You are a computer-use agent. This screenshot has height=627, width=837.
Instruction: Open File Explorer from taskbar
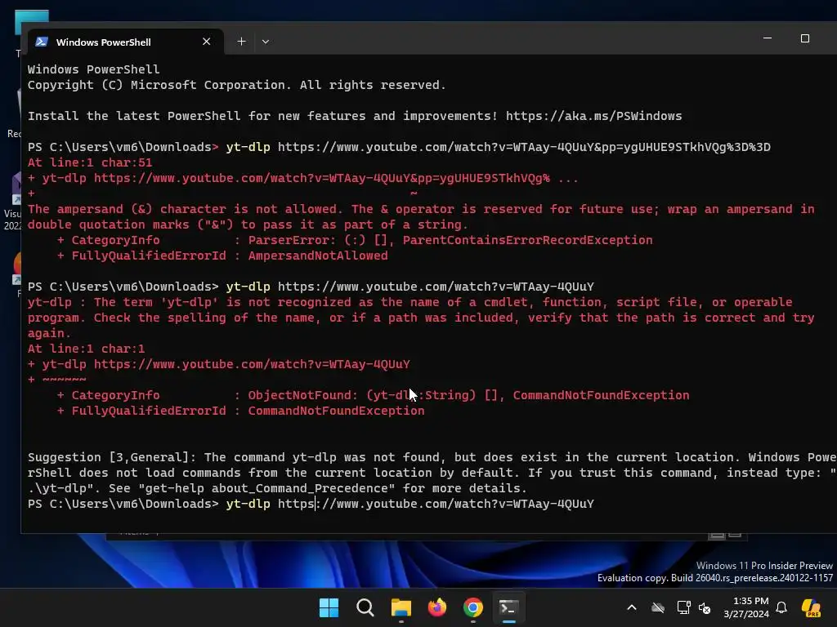point(401,607)
